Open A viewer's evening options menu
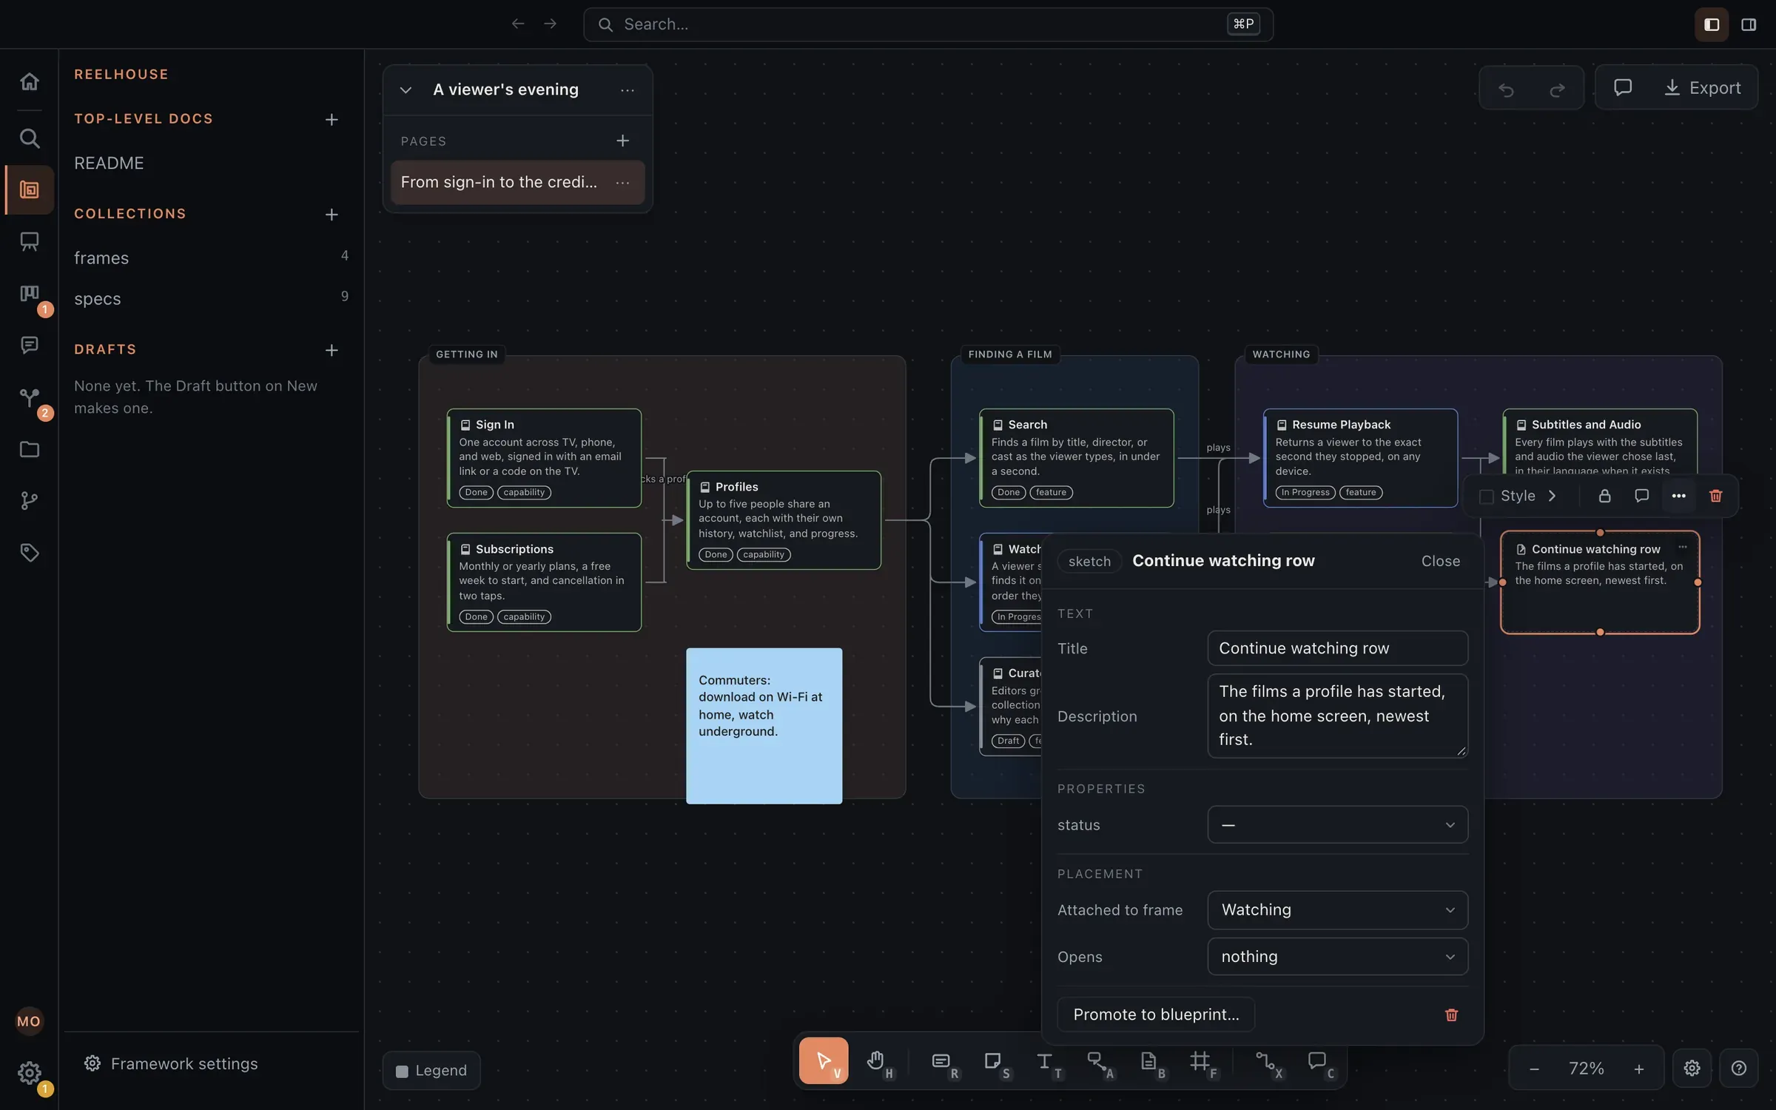Viewport: 1776px width, 1110px height. [627, 90]
